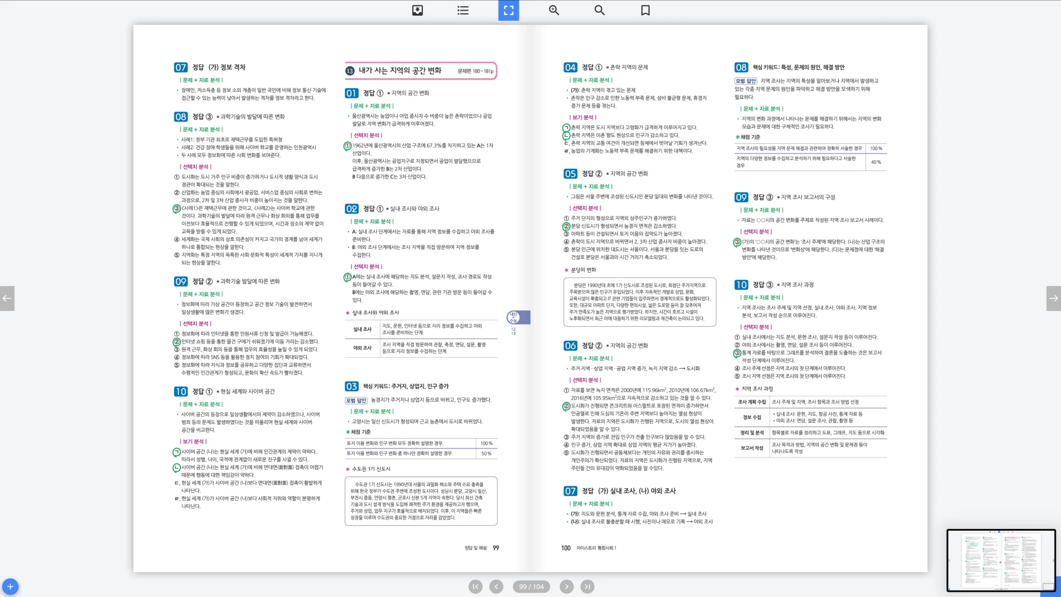Go back one page in bottom navigation

tap(496, 586)
